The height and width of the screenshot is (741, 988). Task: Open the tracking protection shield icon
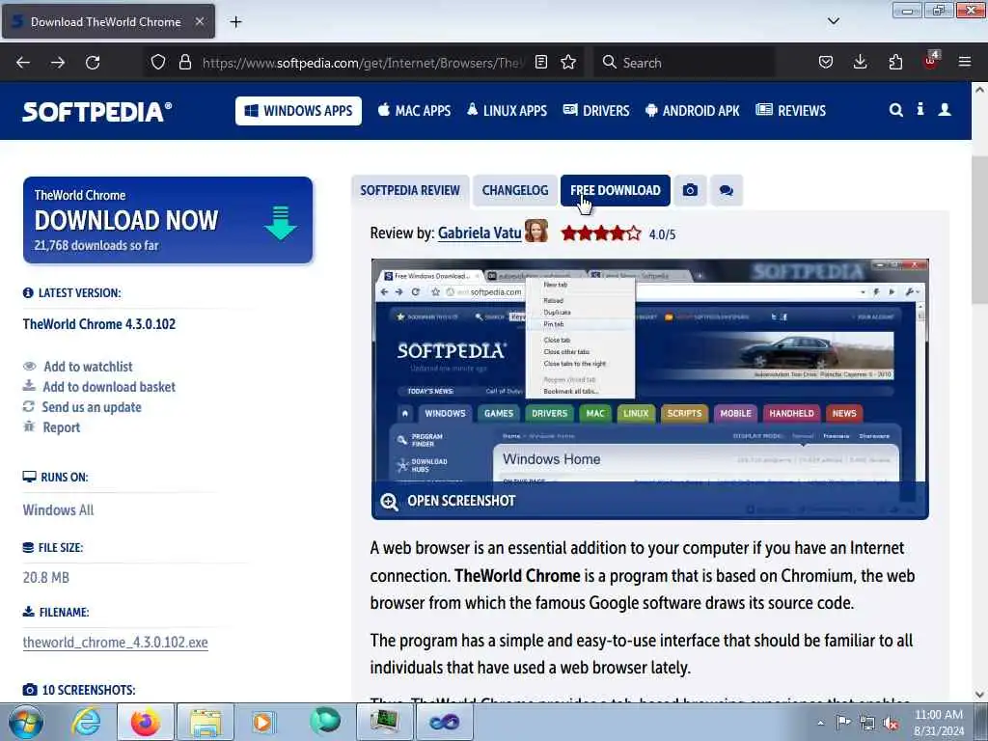pos(158,63)
